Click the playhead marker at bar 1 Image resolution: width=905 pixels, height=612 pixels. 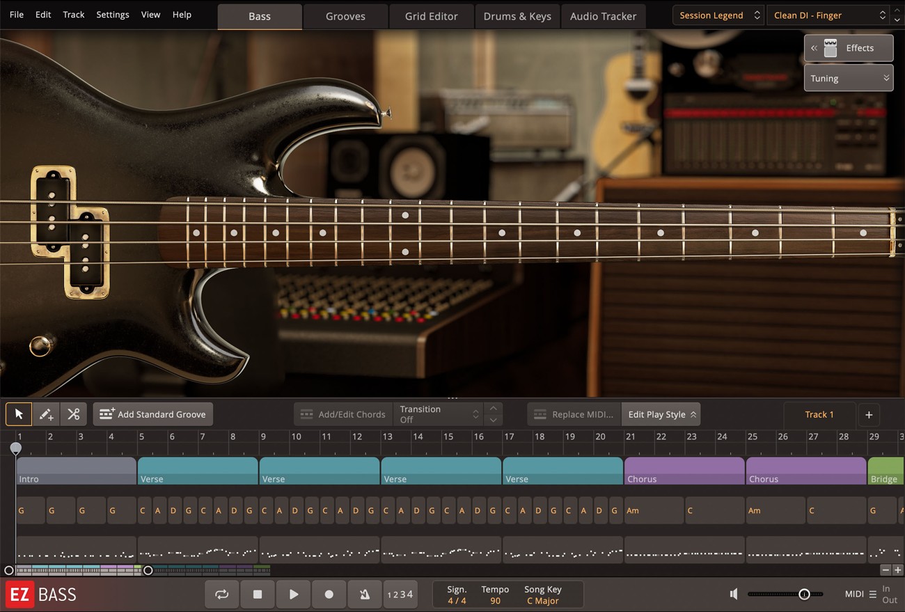[15, 449]
